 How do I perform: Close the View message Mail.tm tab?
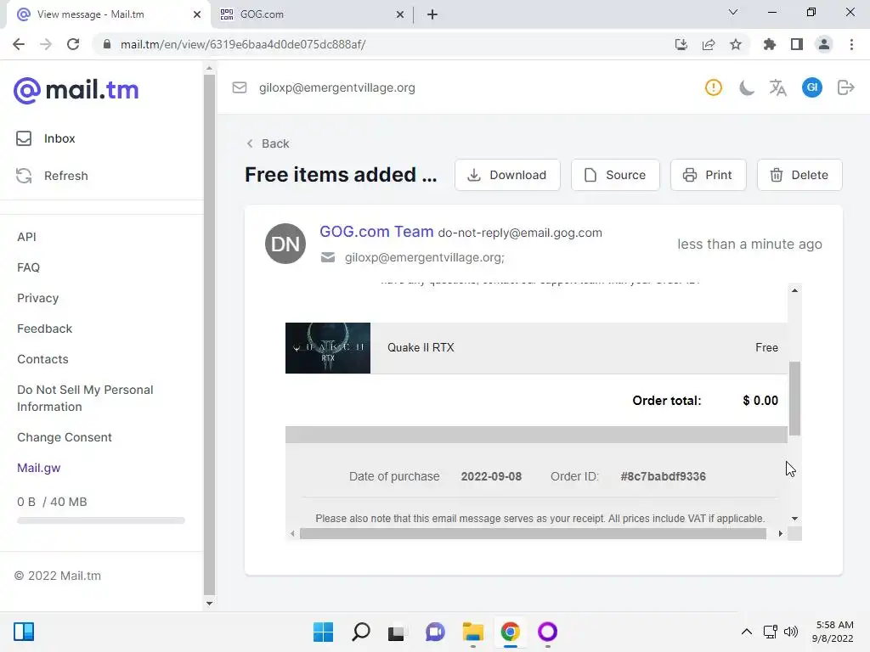tap(197, 14)
